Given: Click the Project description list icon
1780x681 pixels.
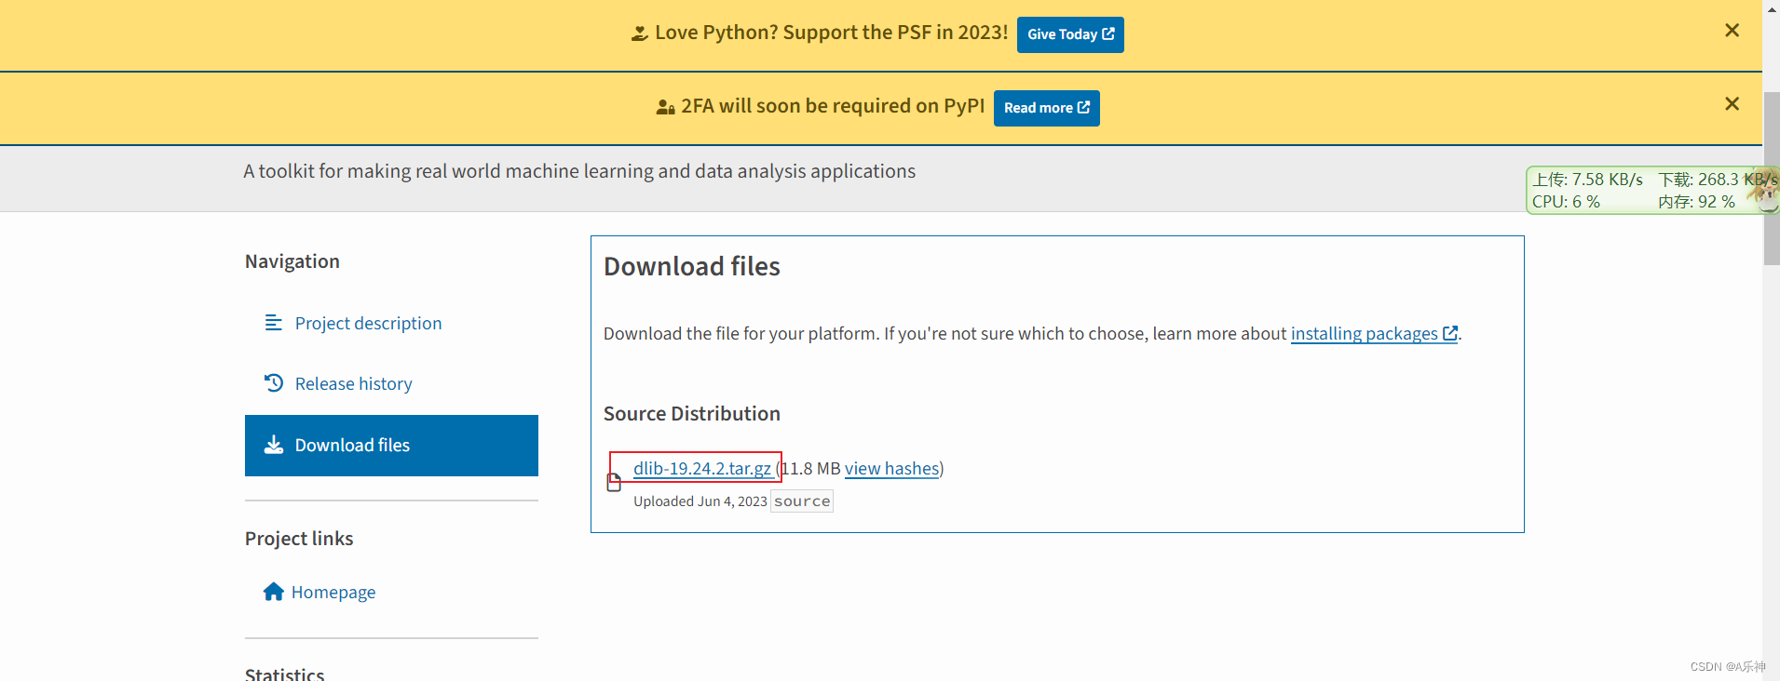Looking at the screenshot, I should (x=273, y=323).
